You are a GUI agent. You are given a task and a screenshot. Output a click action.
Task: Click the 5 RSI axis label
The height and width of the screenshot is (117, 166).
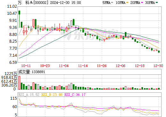pos(16,115)
